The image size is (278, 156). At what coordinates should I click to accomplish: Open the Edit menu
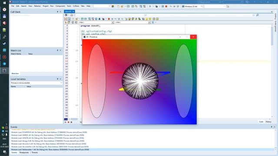[17, 6]
